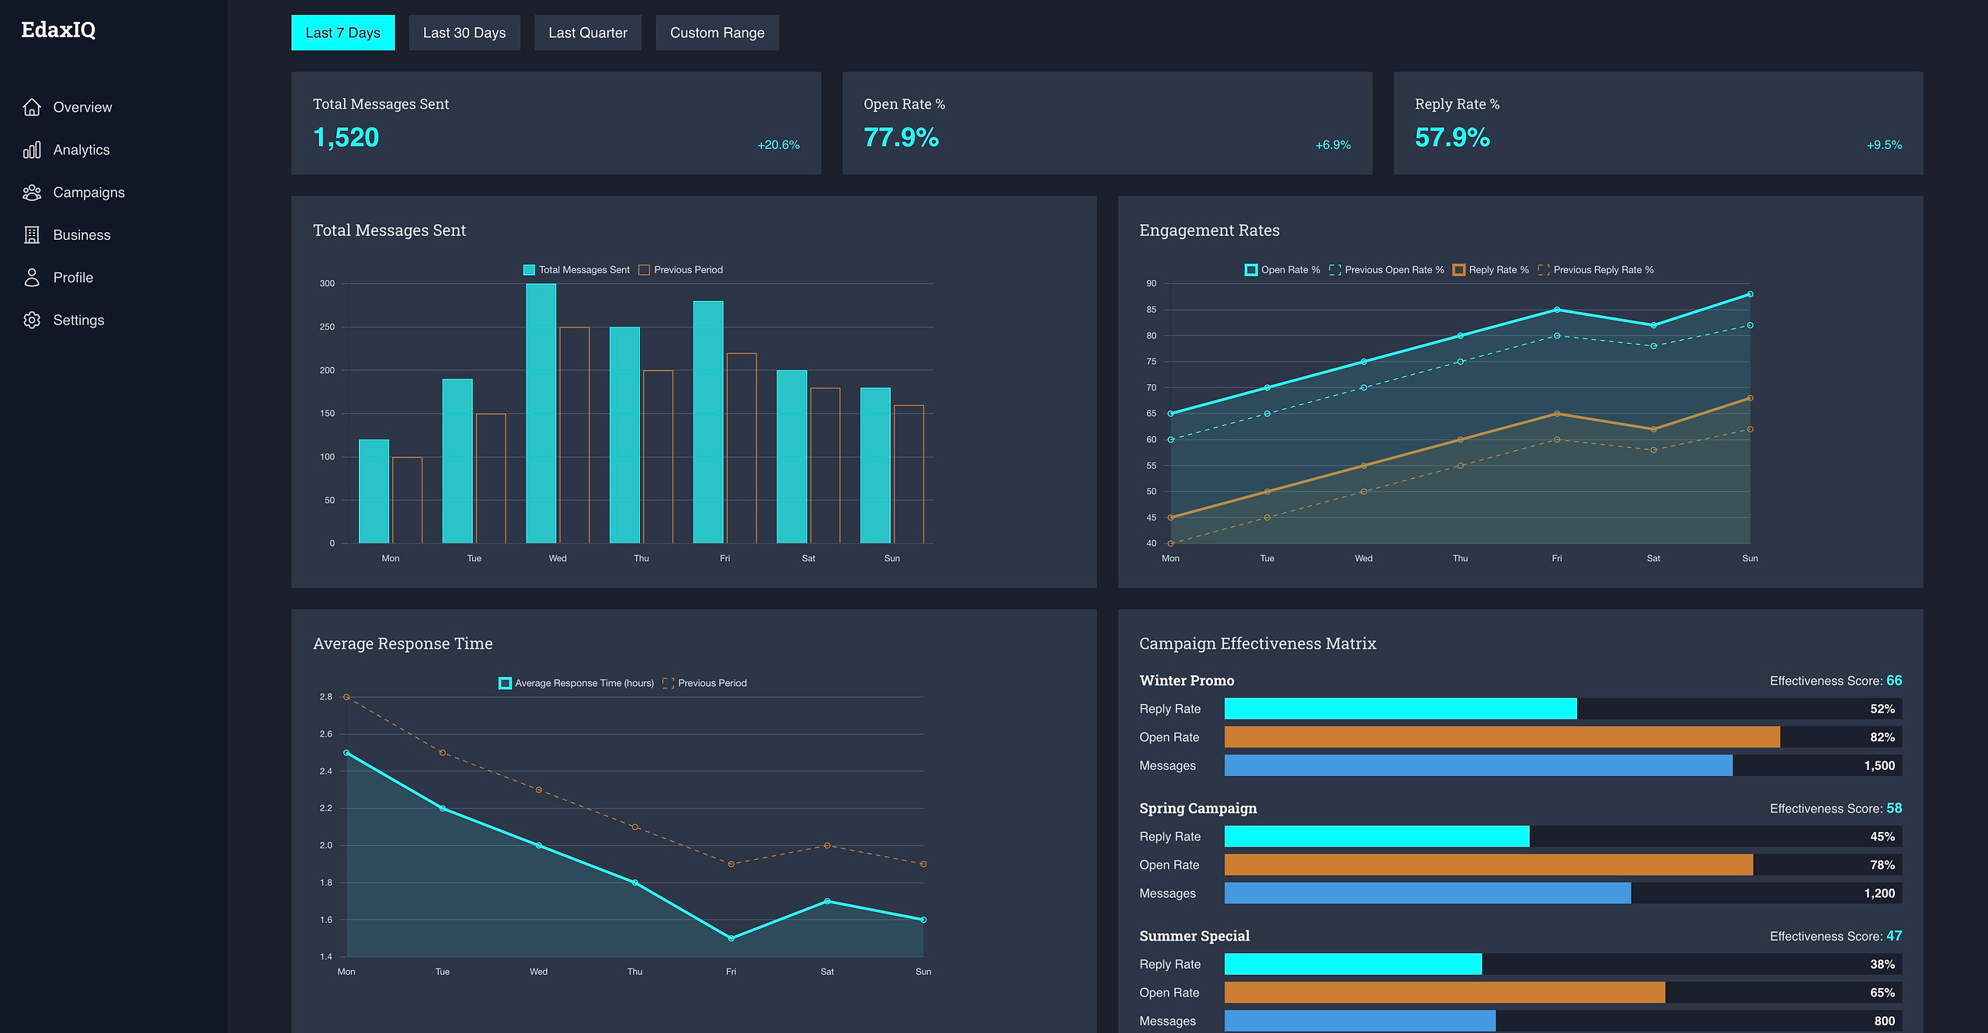Viewport: 1988px width, 1033px height.
Task: Click the Average Response Time heading
Action: click(402, 643)
